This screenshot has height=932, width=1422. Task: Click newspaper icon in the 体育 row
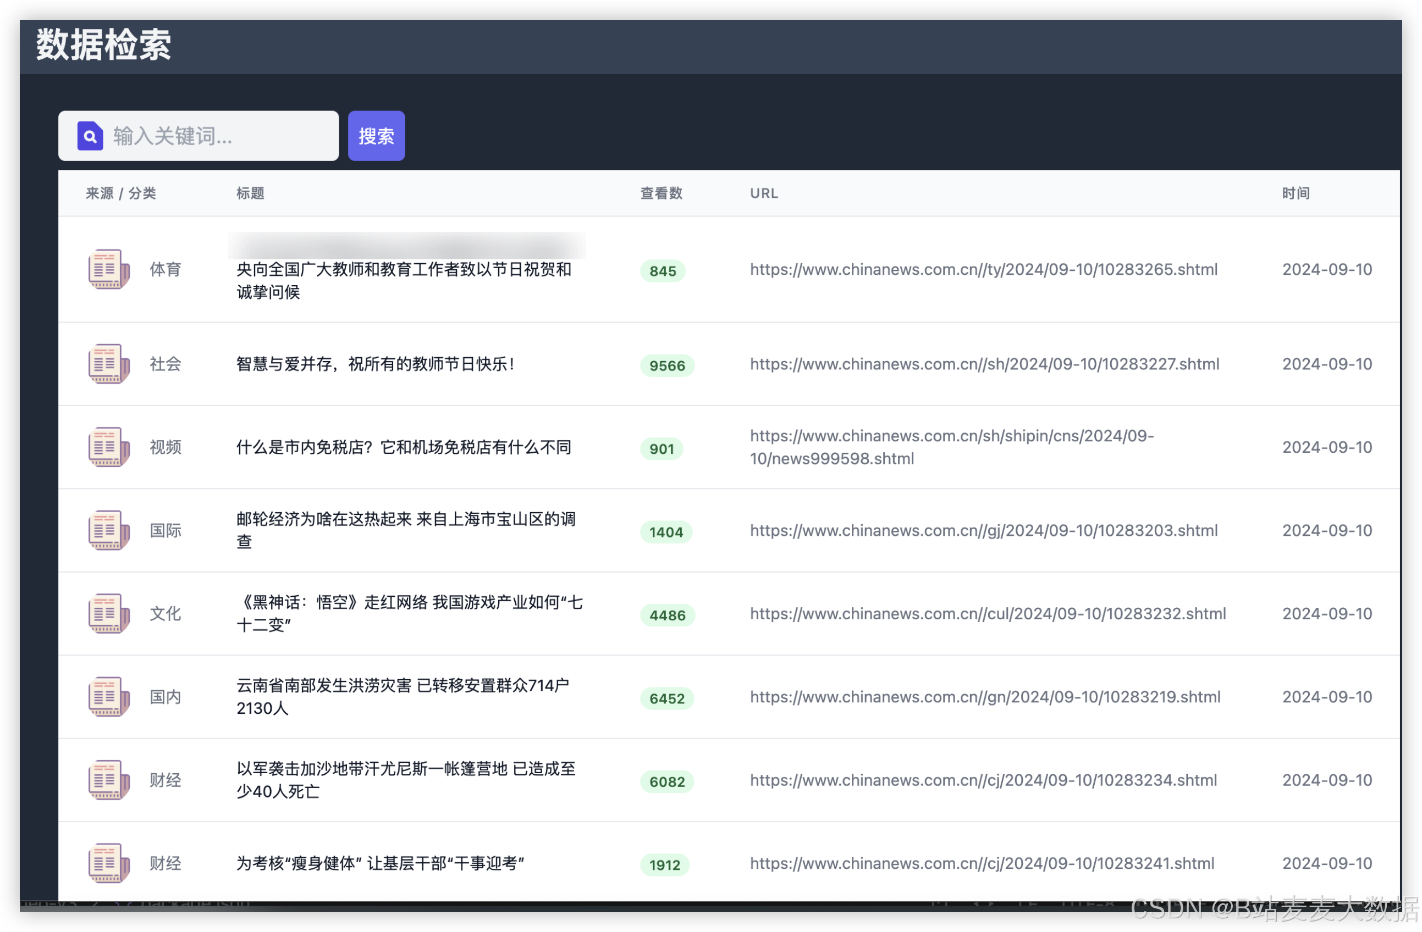coord(109,269)
